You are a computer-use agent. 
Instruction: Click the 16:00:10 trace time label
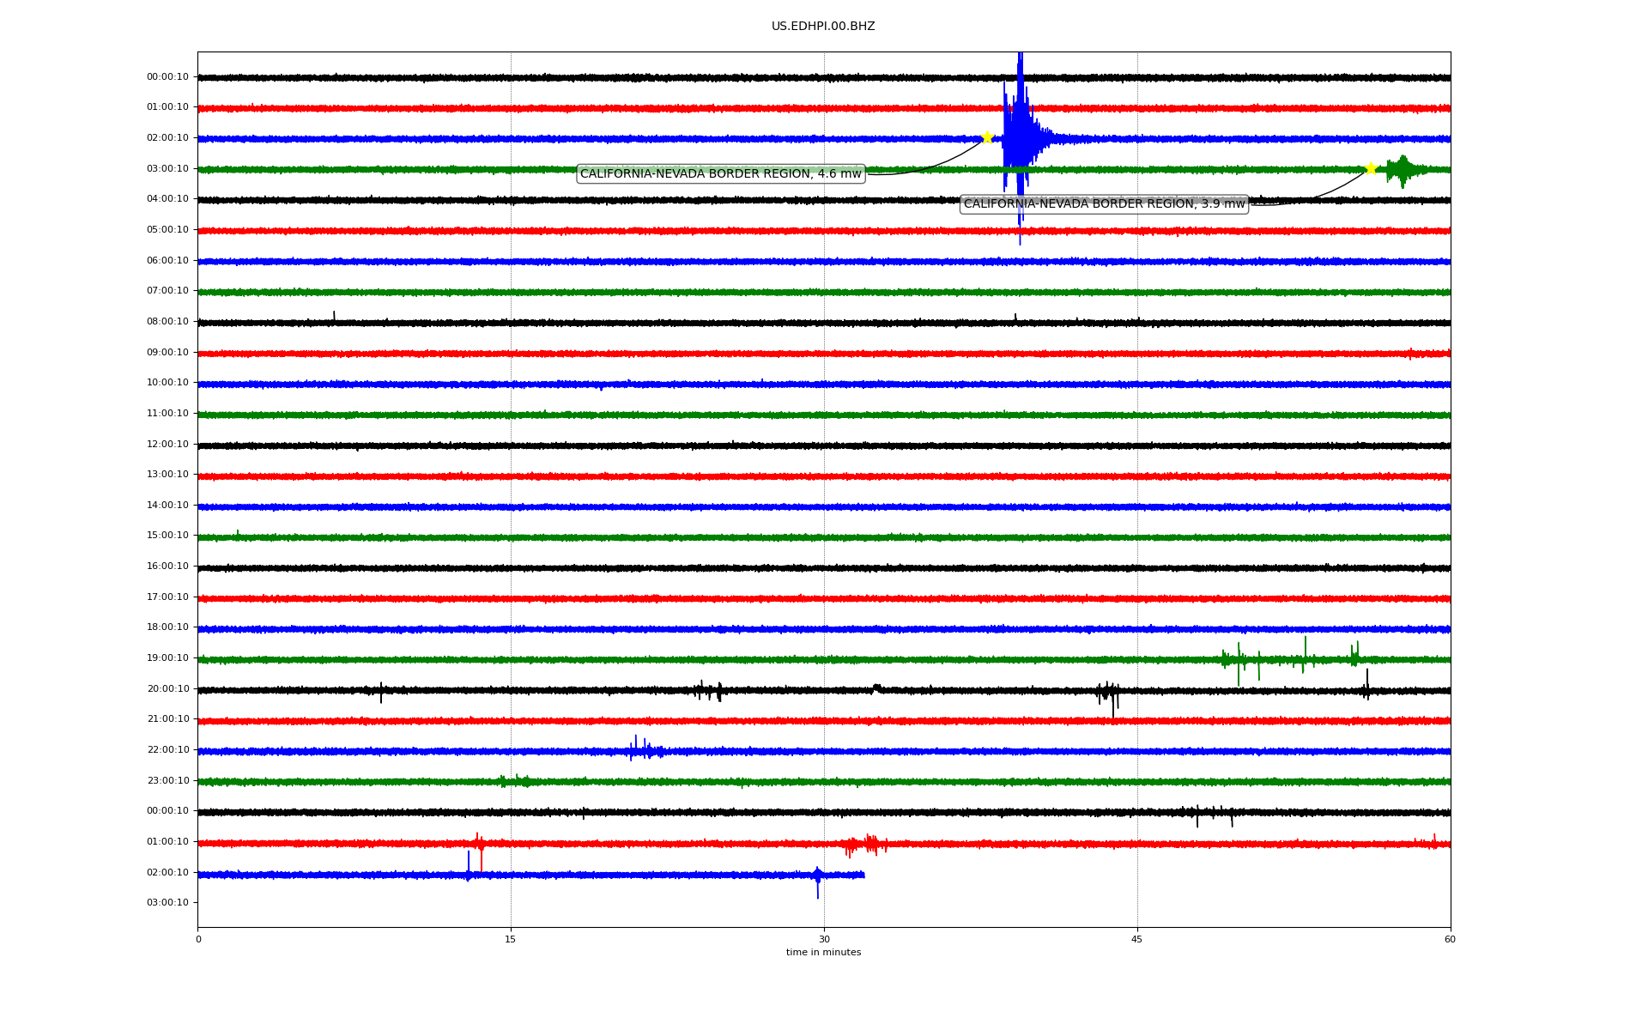pyautogui.click(x=167, y=566)
